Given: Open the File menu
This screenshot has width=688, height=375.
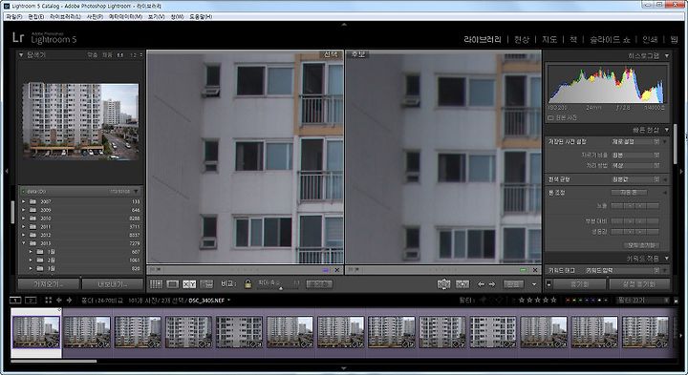Looking at the screenshot, I should tap(13, 16).
